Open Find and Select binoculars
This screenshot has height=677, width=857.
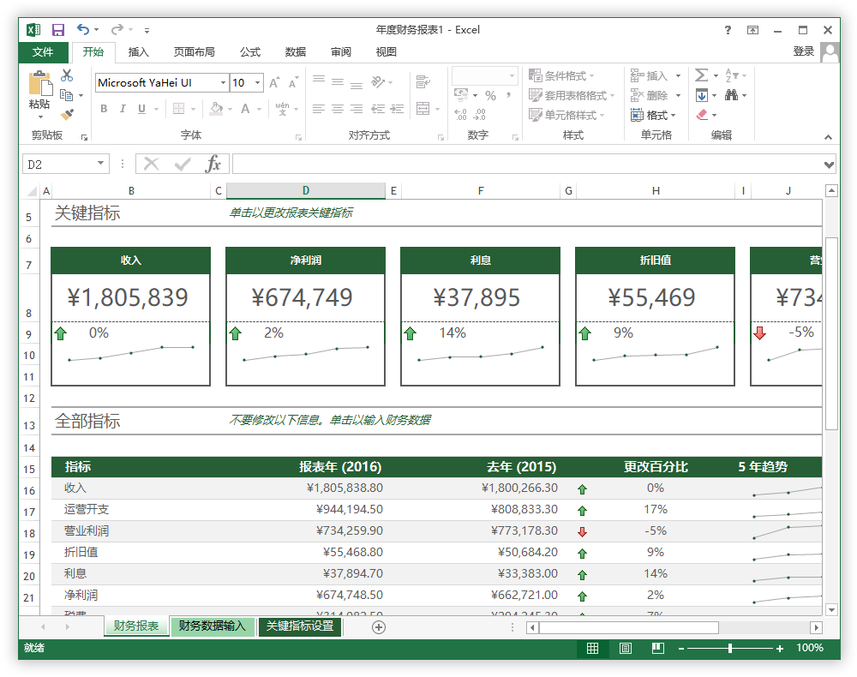point(731,96)
